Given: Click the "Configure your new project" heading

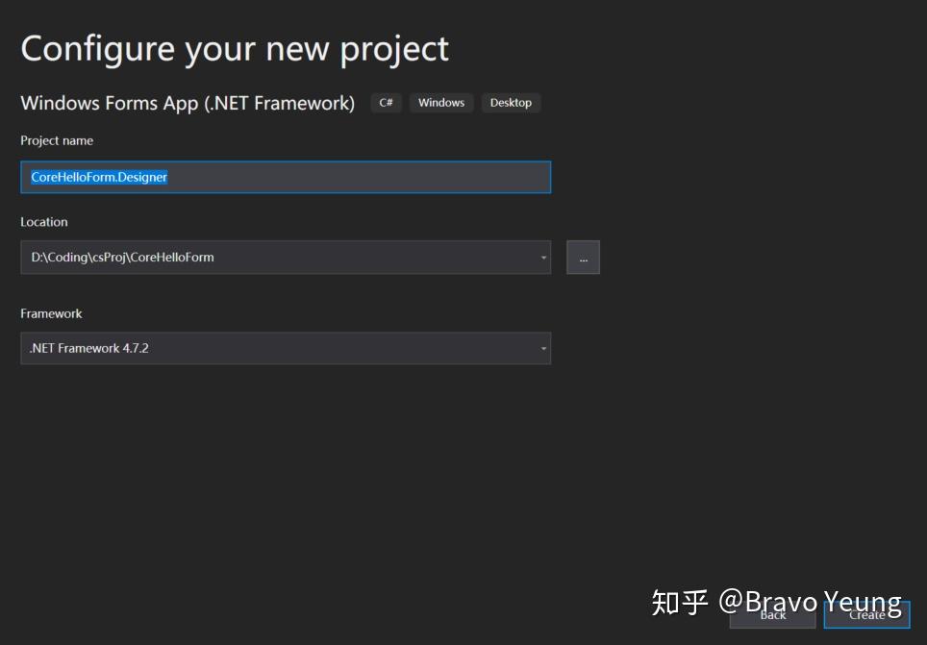Looking at the screenshot, I should (235, 48).
